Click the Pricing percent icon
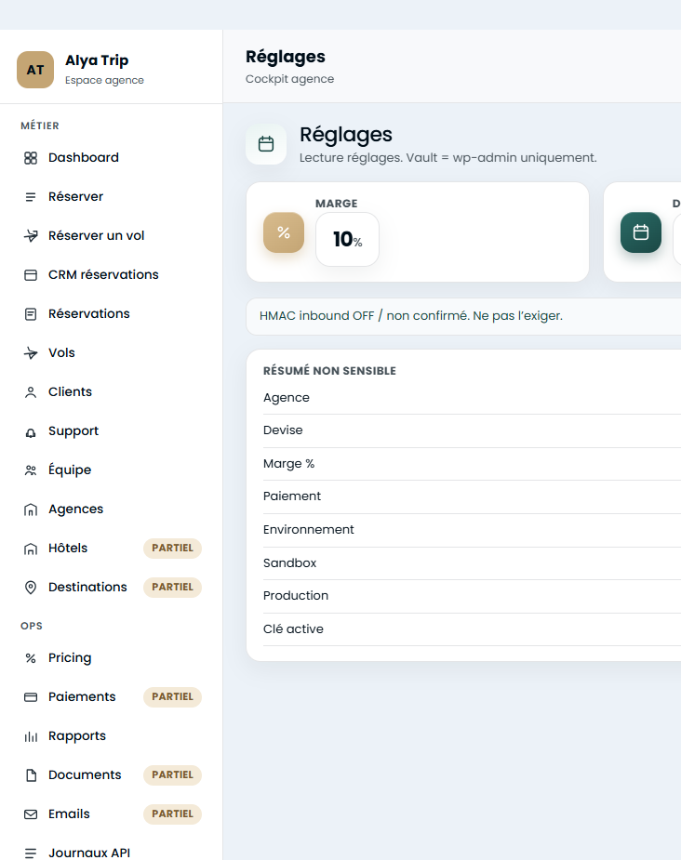Screen dimensions: 681x860 click(x=31, y=658)
